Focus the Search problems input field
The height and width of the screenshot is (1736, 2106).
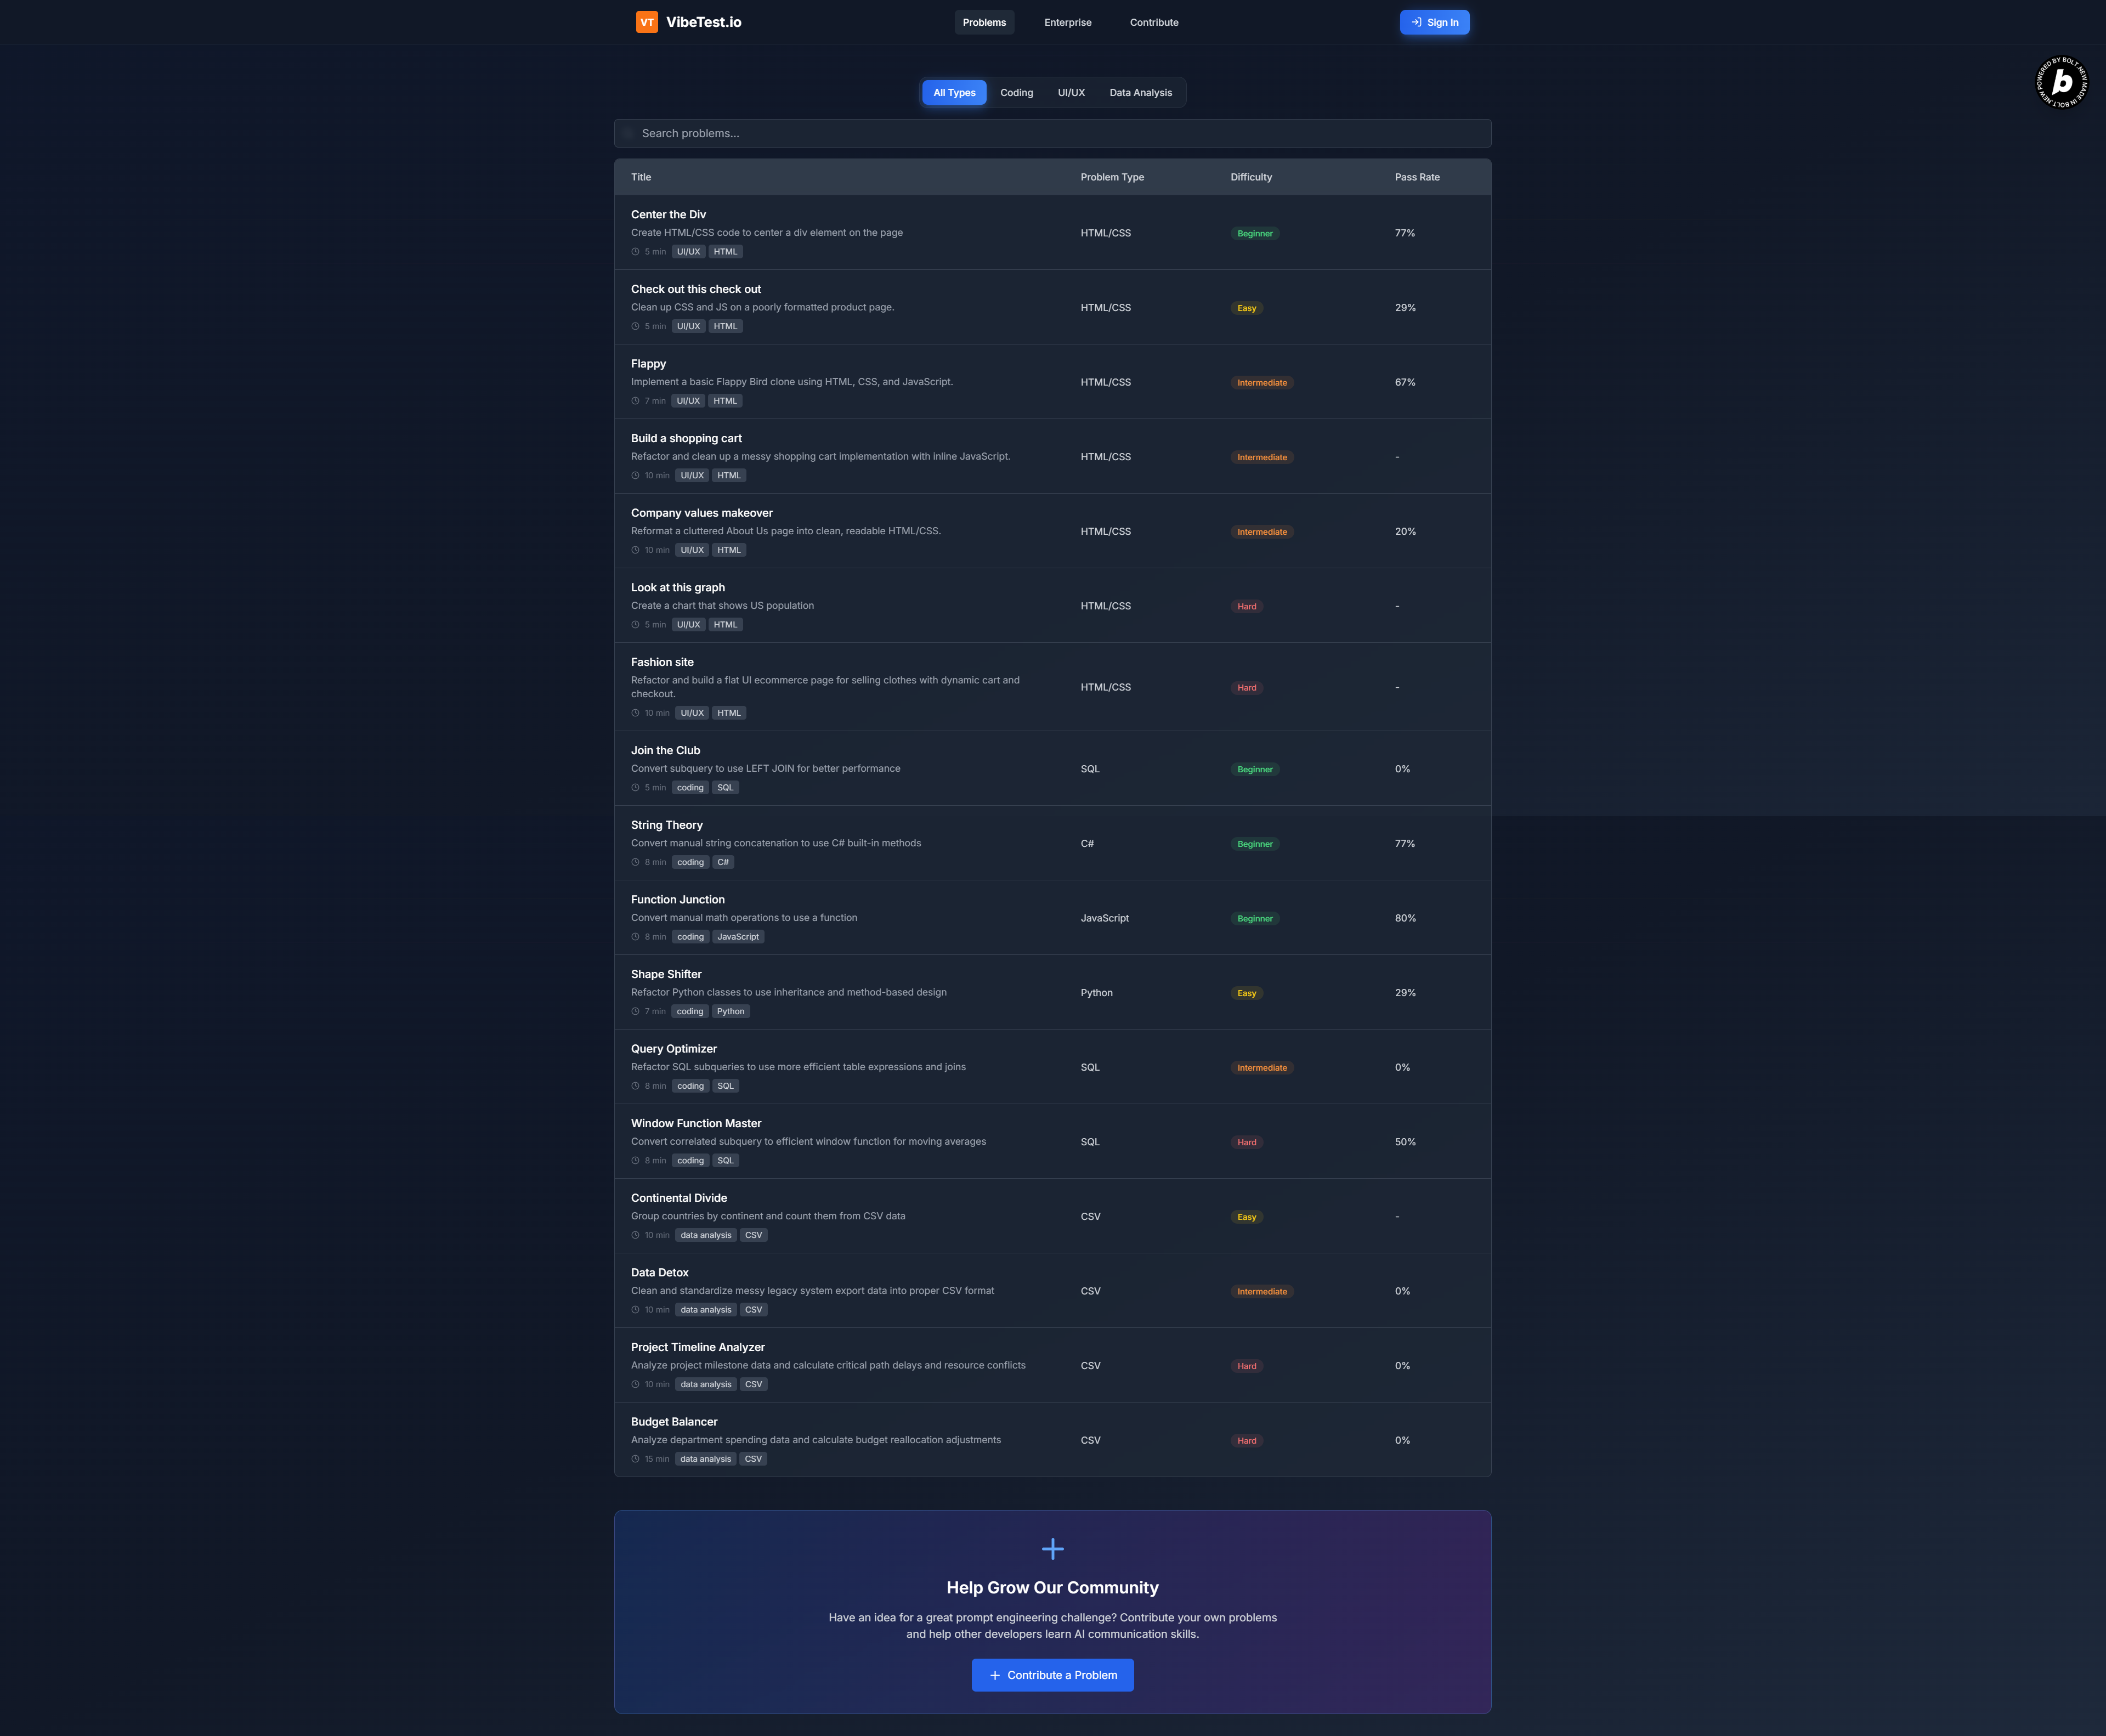coord(1060,133)
